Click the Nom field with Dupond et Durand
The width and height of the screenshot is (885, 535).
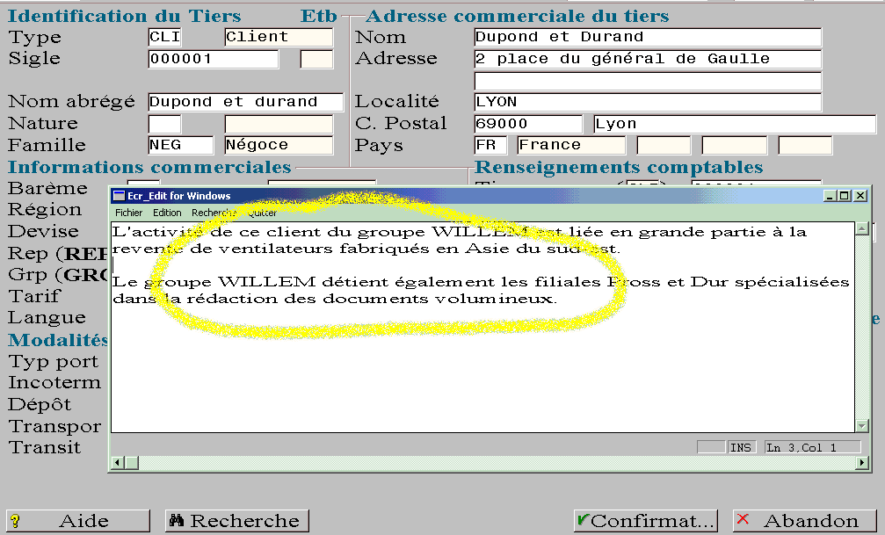click(648, 37)
